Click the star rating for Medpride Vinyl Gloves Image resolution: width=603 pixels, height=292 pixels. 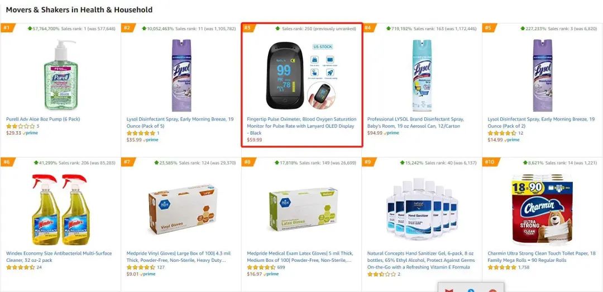141,267
